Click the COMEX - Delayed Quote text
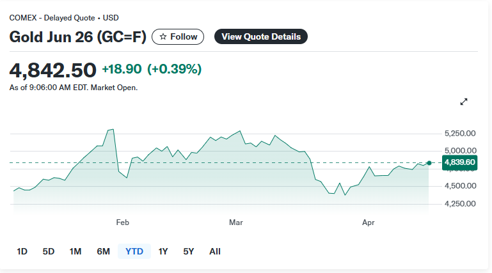This screenshot has height=273, width=492. [52, 18]
